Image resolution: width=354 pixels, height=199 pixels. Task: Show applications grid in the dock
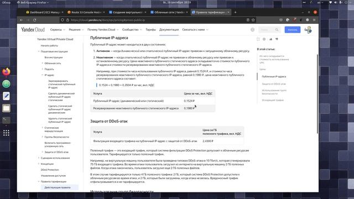point(6,133)
